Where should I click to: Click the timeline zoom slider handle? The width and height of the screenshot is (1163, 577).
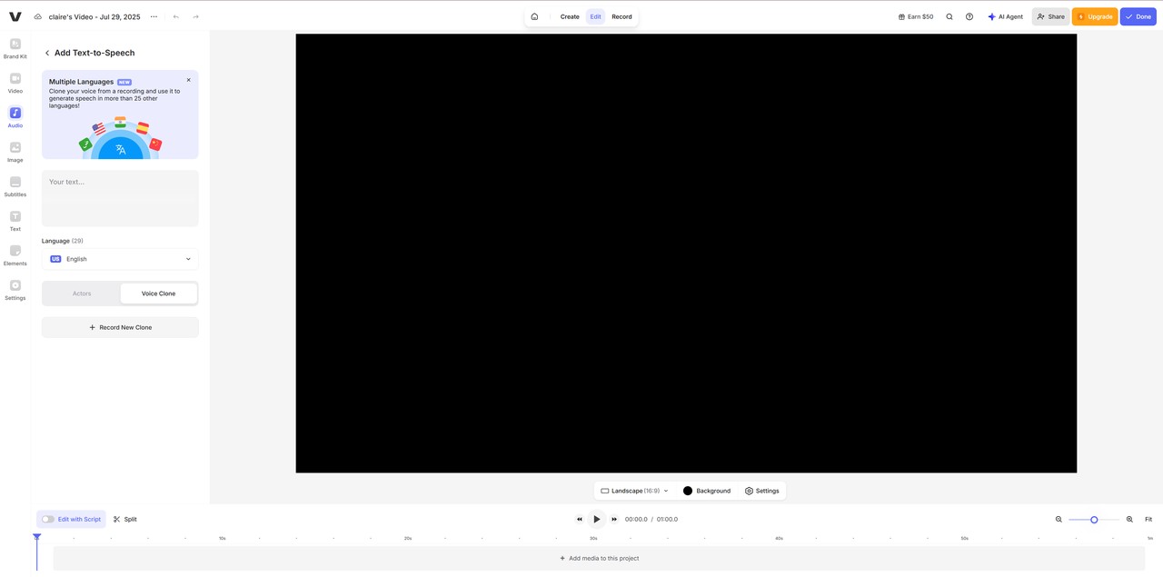(1094, 519)
